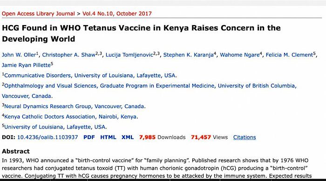Click the article title heading

tap(142, 33)
